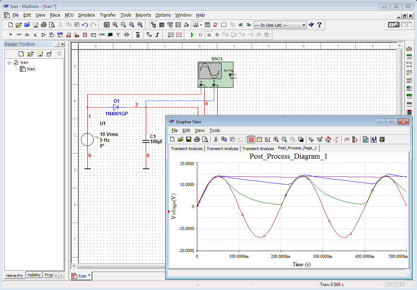Toggle the tran design checkbox in tree
This screenshot has width=417, height=290.
(16, 62)
